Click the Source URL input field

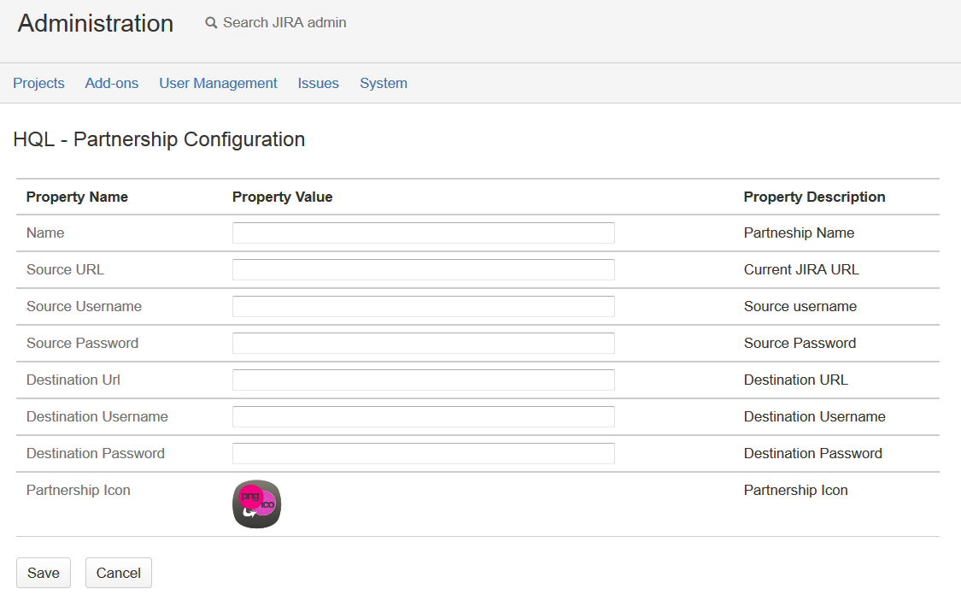423,269
